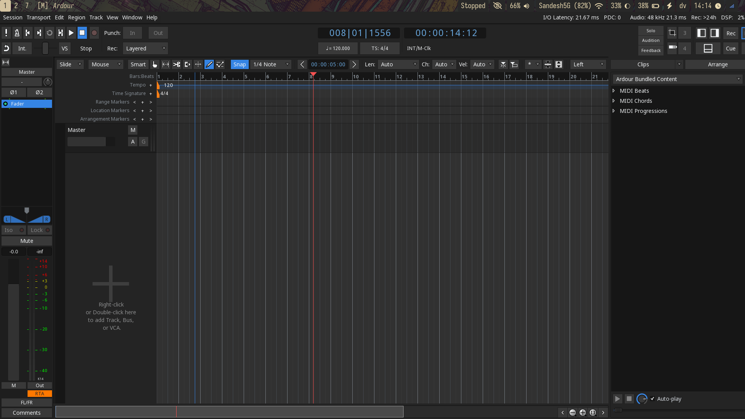Open the Window menu
Image resolution: width=745 pixels, height=419 pixels.
(x=132, y=17)
